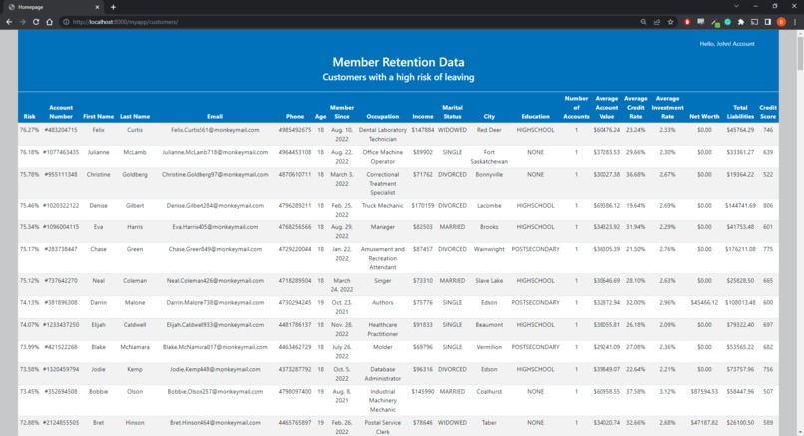The height and width of the screenshot is (436, 804).
Task: Open the pencil extension with green badge
Action: pos(715,23)
